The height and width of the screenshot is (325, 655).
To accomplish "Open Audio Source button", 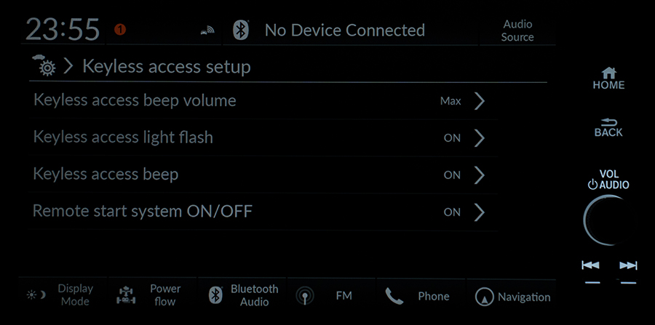I will [x=517, y=31].
